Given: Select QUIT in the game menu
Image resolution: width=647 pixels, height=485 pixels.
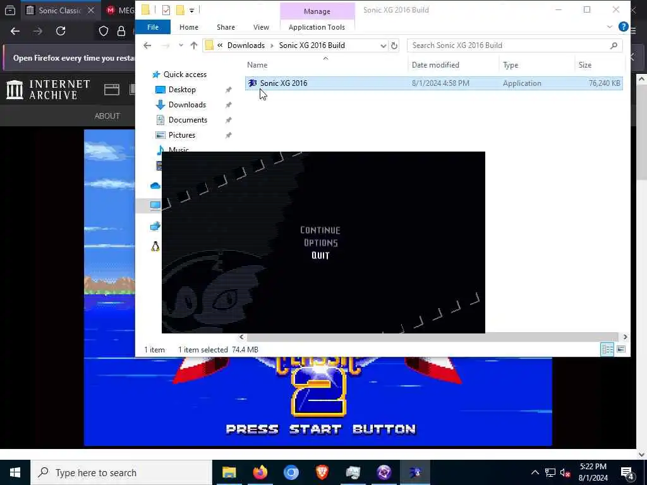Looking at the screenshot, I should [x=320, y=256].
